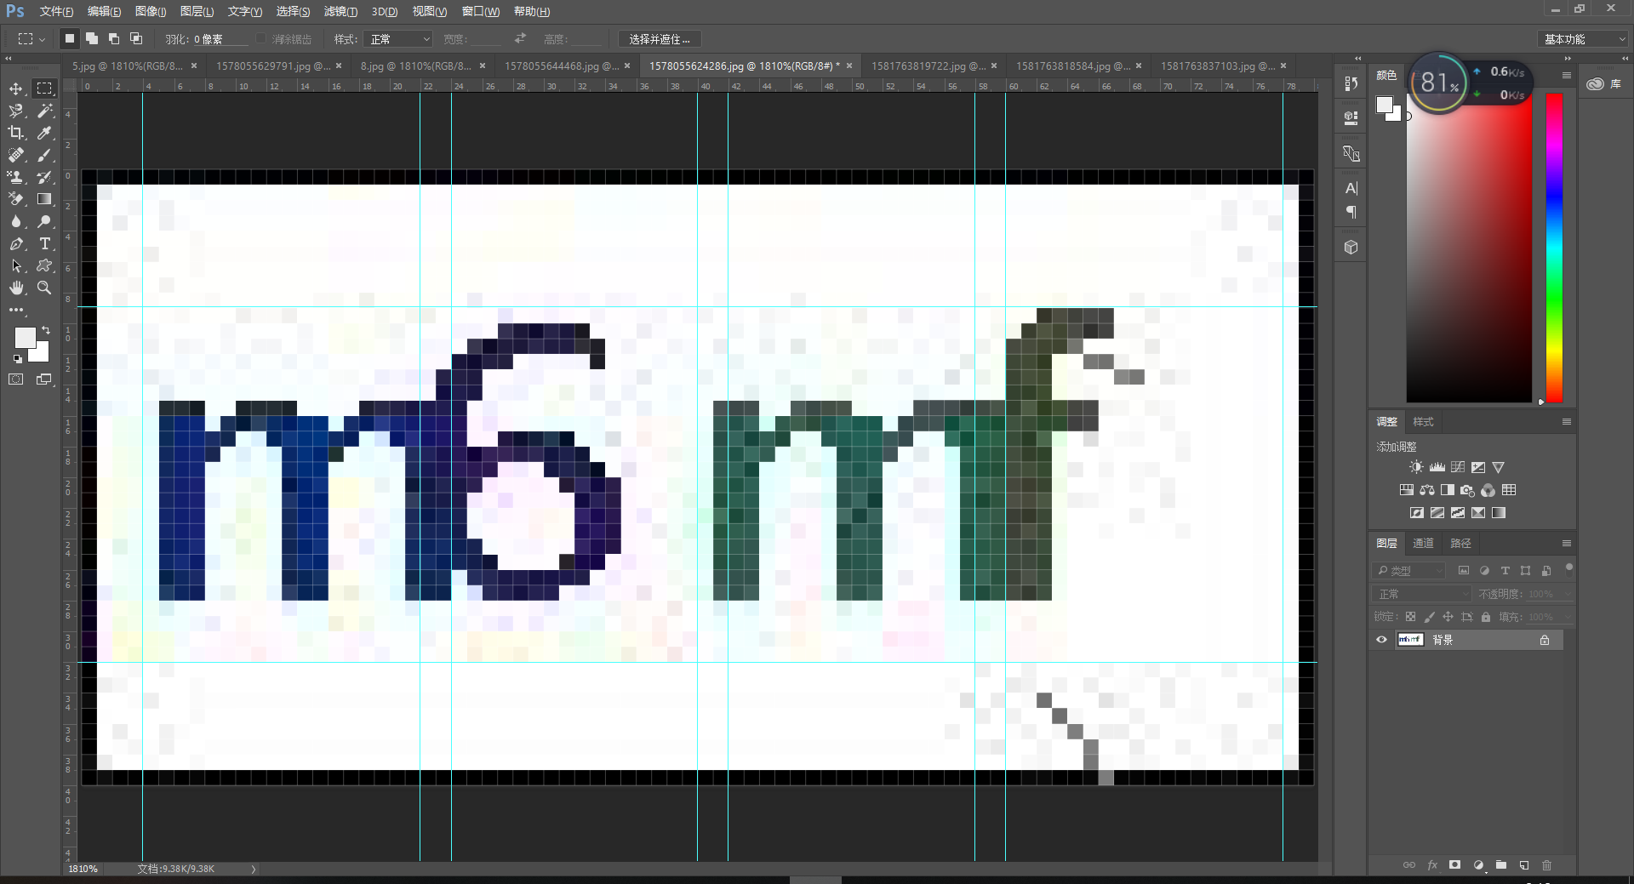This screenshot has width=1634, height=884.
Task: Toggle lock transparent pixels
Action: (x=1410, y=617)
